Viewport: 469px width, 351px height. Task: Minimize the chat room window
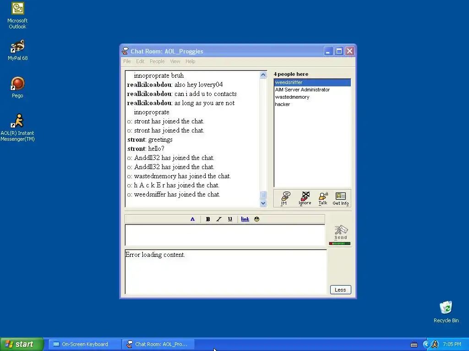pyautogui.click(x=328, y=51)
